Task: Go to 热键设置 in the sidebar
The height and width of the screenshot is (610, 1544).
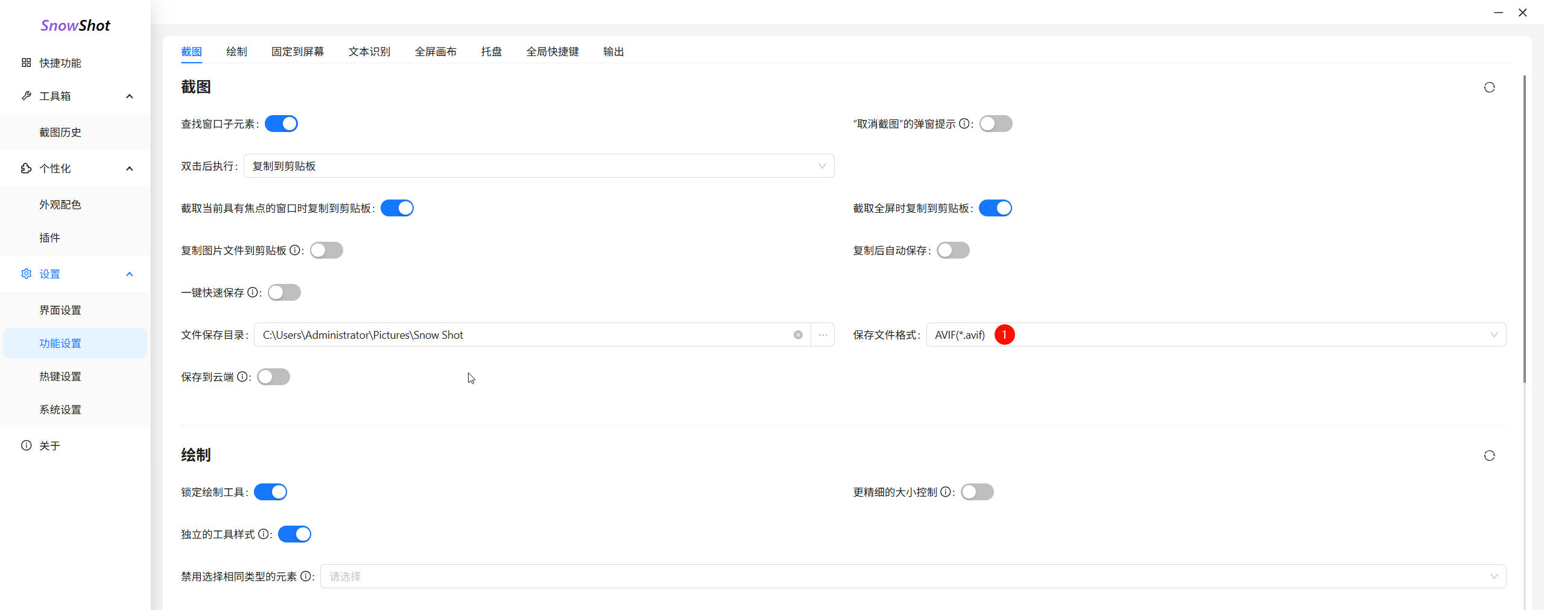Action: pos(60,377)
